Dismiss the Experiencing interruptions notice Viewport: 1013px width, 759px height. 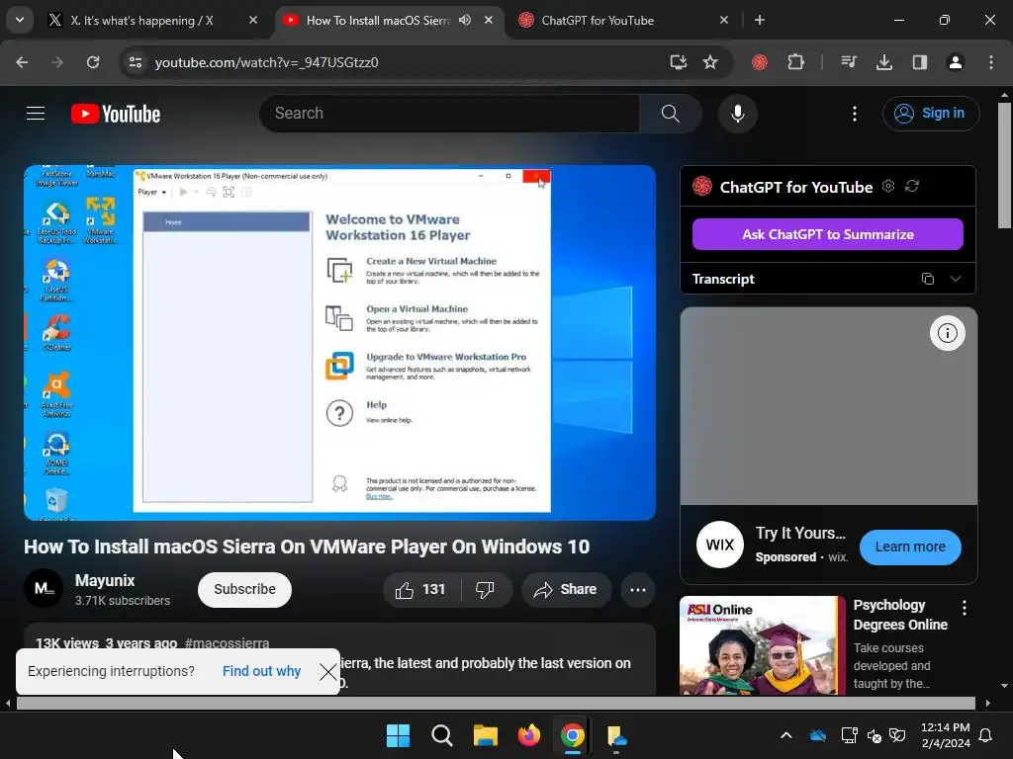click(x=328, y=672)
